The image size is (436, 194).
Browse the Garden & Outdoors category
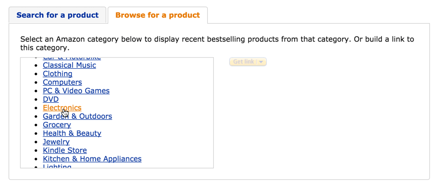[77, 116]
